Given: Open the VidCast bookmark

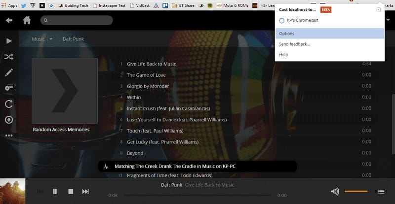Looking at the screenshot, I should click(x=139, y=5).
